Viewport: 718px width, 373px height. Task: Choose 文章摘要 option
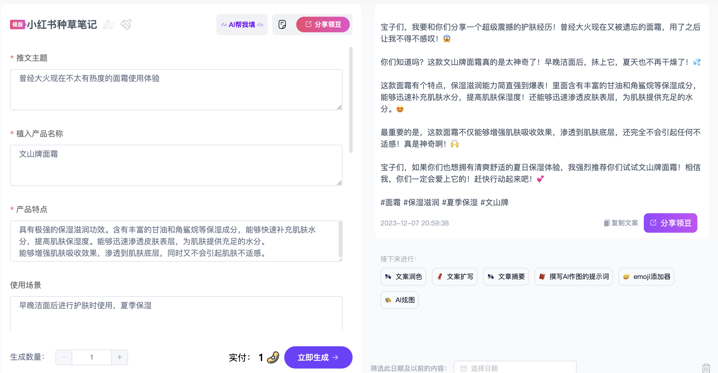[506, 277]
